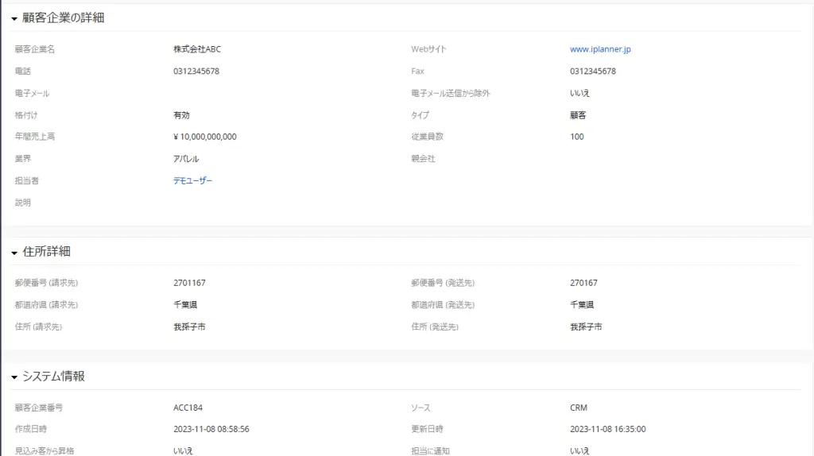Select the account number ACC184
Screen dimensions: 814x456
(188, 408)
